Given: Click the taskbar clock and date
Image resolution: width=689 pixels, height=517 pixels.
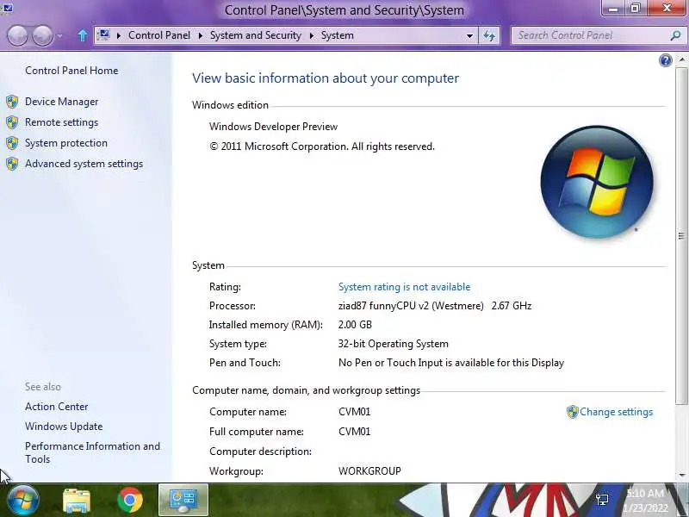Looking at the screenshot, I should (x=645, y=500).
